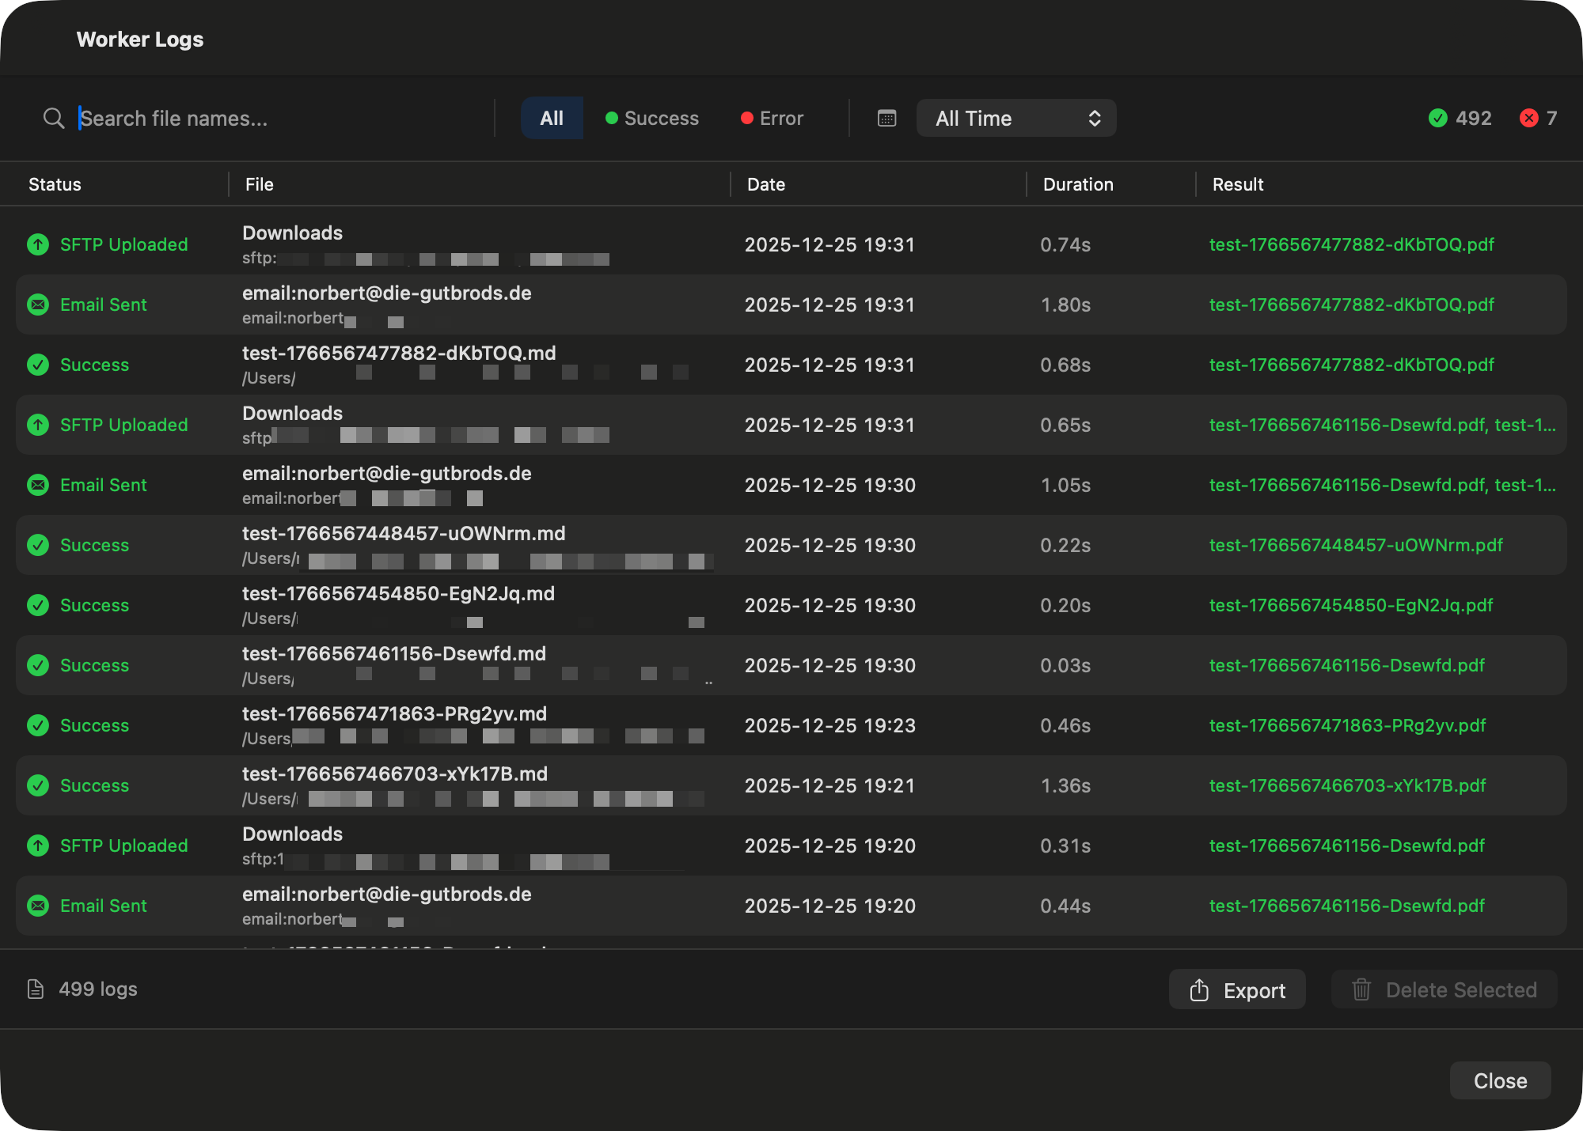1583x1131 pixels.
Task: Click Email Sent status in 1.80s row
Action: (104, 304)
